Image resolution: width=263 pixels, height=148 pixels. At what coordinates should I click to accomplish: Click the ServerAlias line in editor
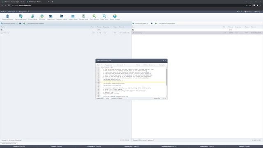pyautogui.click(x=113, y=81)
